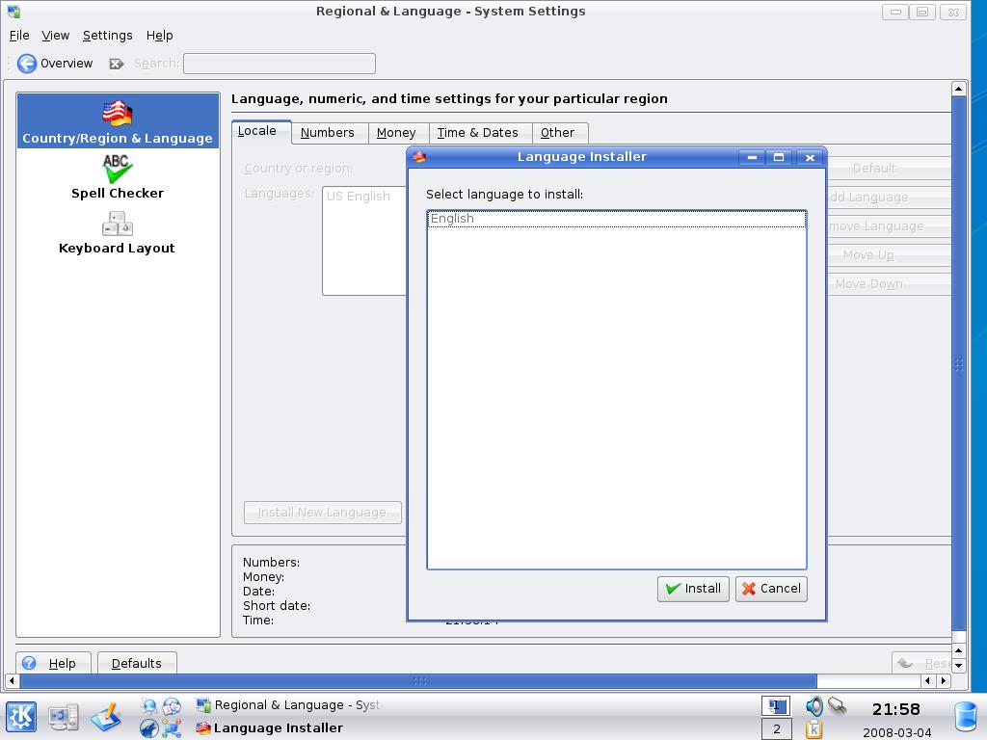Viewport: 987px width, 740px height.
Task: Open the trash bin in the panel
Action: (x=965, y=717)
